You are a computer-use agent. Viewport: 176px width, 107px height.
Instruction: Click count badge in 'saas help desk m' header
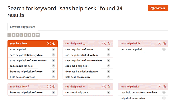click(104, 86)
